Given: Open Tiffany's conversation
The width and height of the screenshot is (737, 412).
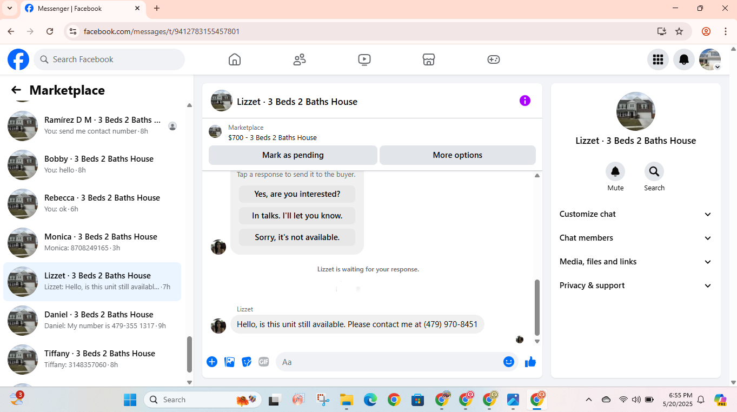Looking at the screenshot, I should (92, 360).
